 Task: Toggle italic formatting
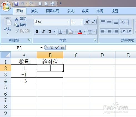pyautogui.click(x=43, y=32)
